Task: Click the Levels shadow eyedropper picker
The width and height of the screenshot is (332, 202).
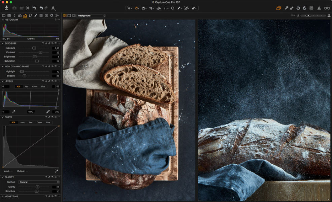Action: click(13, 111)
